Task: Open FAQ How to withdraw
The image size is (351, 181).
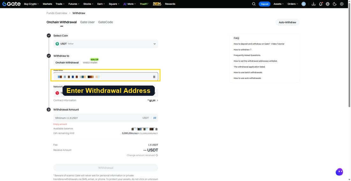Action: click(x=242, y=50)
